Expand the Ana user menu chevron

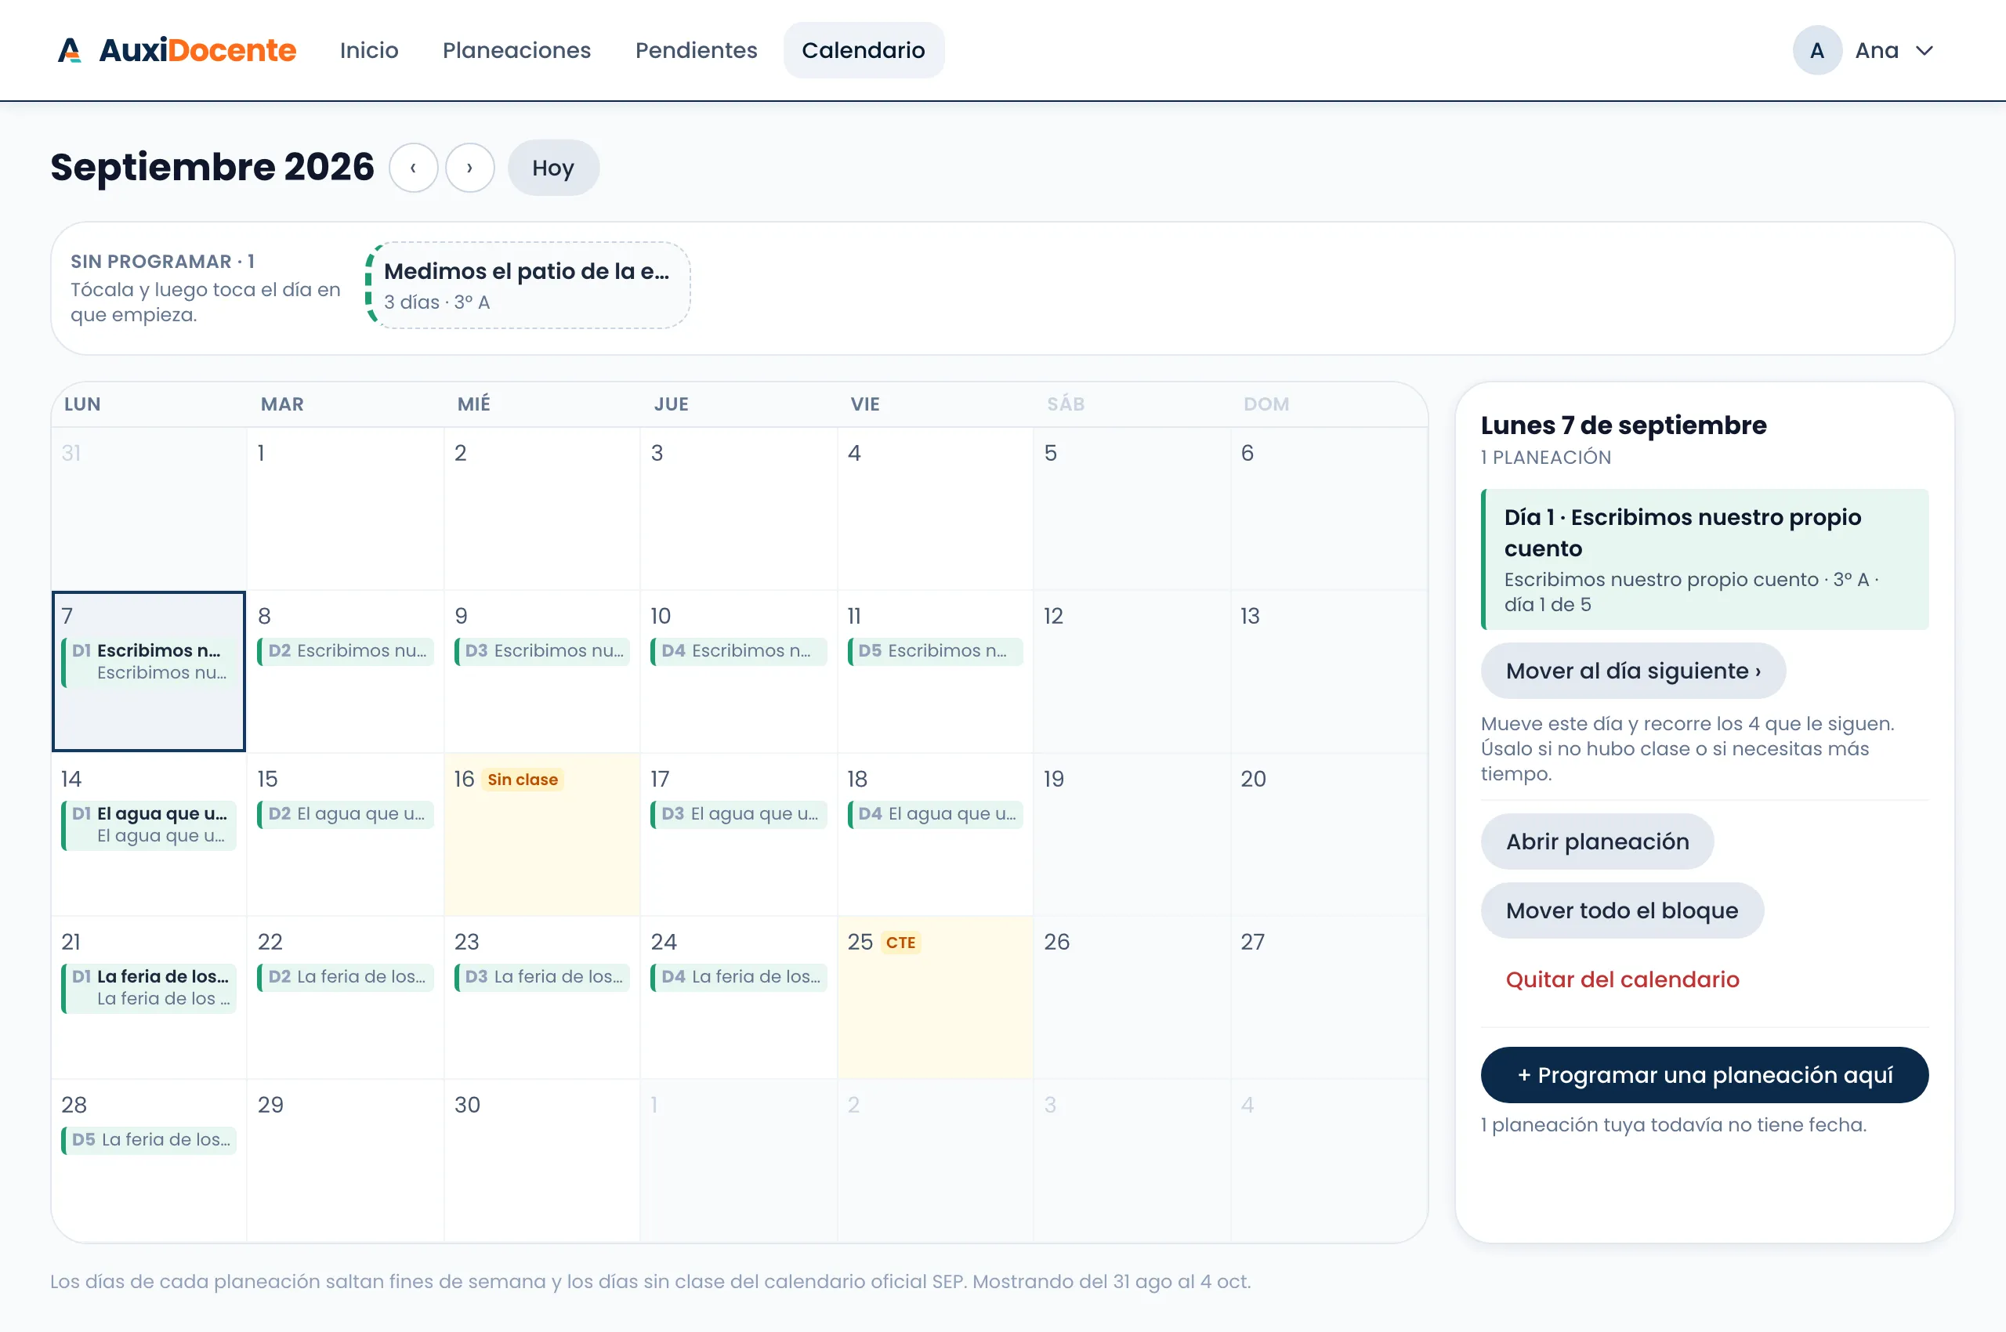1924,51
